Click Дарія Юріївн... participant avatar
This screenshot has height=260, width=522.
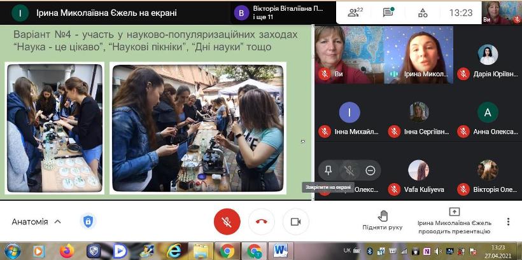point(488,55)
